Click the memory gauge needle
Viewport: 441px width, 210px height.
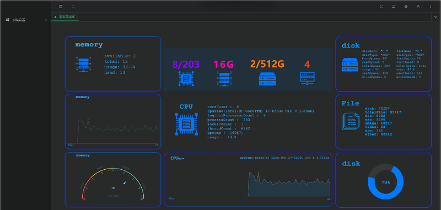tap(125, 183)
